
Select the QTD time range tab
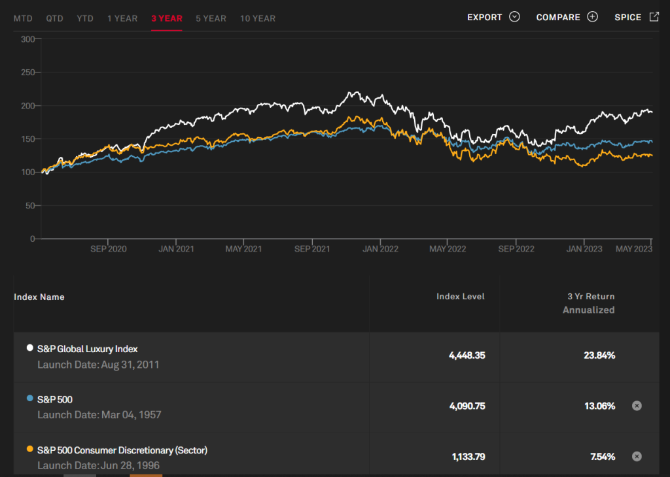[55, 18]
